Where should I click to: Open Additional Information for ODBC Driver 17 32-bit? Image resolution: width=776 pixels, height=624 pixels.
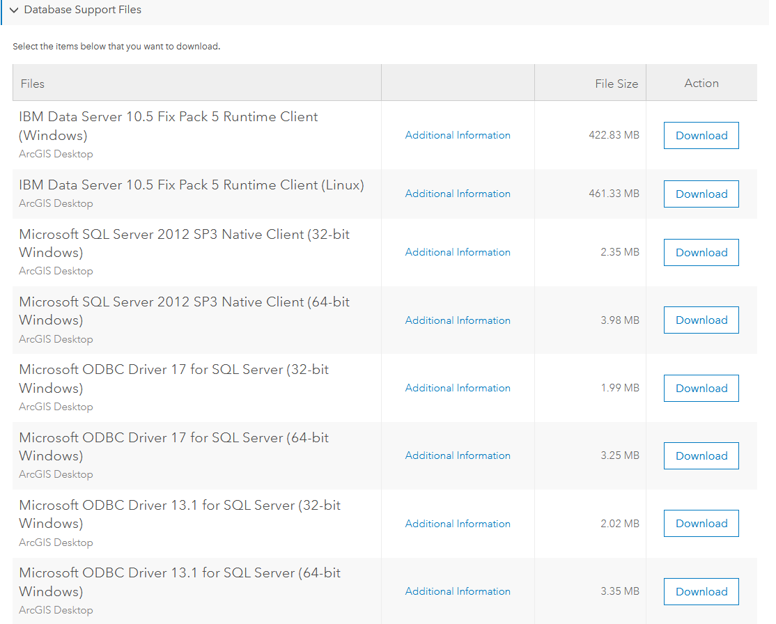click(x=458, y=388)
